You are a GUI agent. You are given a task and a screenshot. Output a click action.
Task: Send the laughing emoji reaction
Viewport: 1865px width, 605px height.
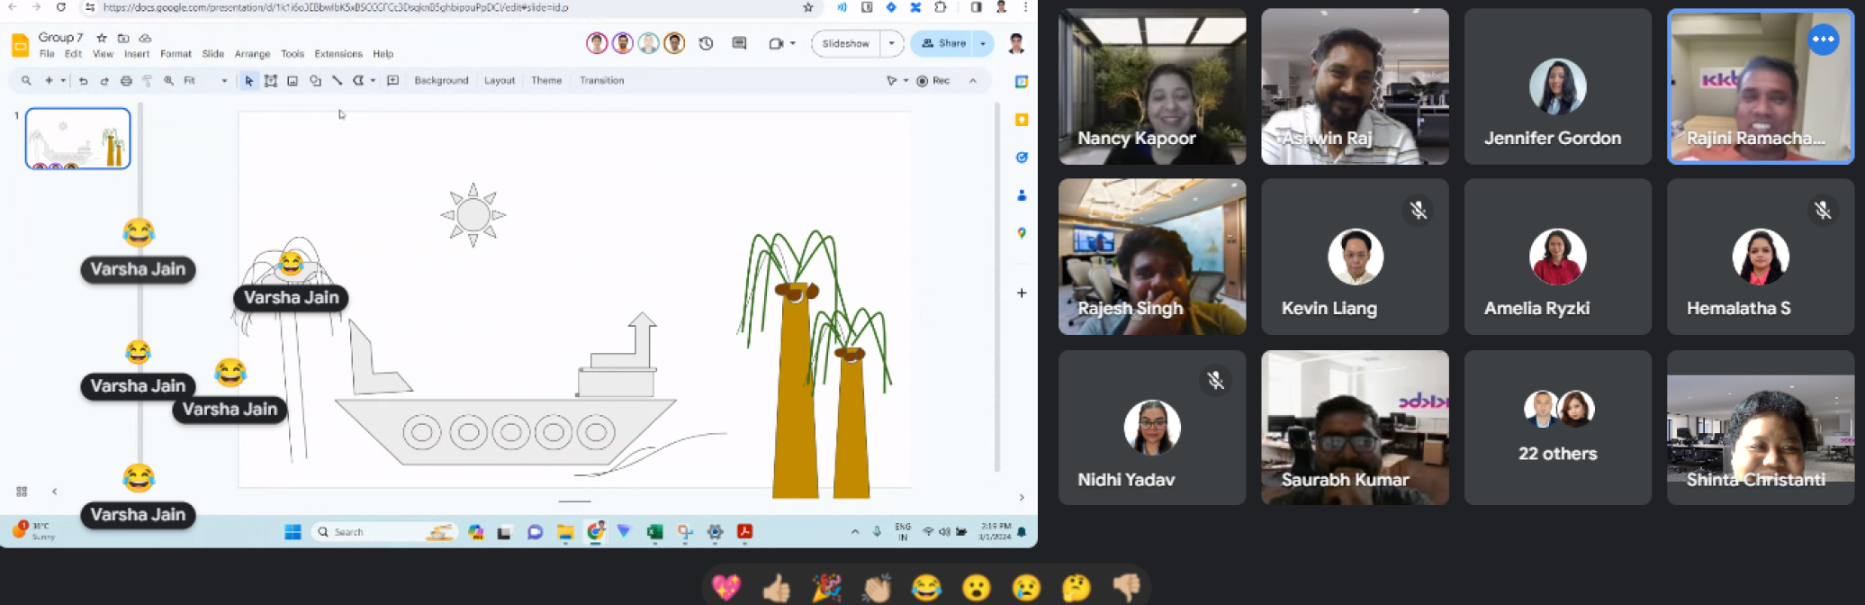[x=926, y=588]
